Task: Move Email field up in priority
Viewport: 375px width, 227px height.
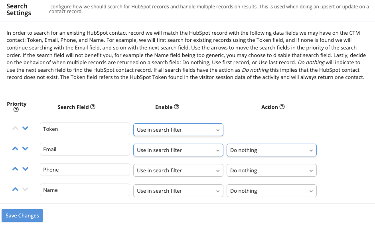Action: pos(15,149)
